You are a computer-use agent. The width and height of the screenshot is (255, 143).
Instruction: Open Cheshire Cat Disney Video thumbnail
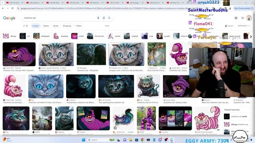(176, 86)
